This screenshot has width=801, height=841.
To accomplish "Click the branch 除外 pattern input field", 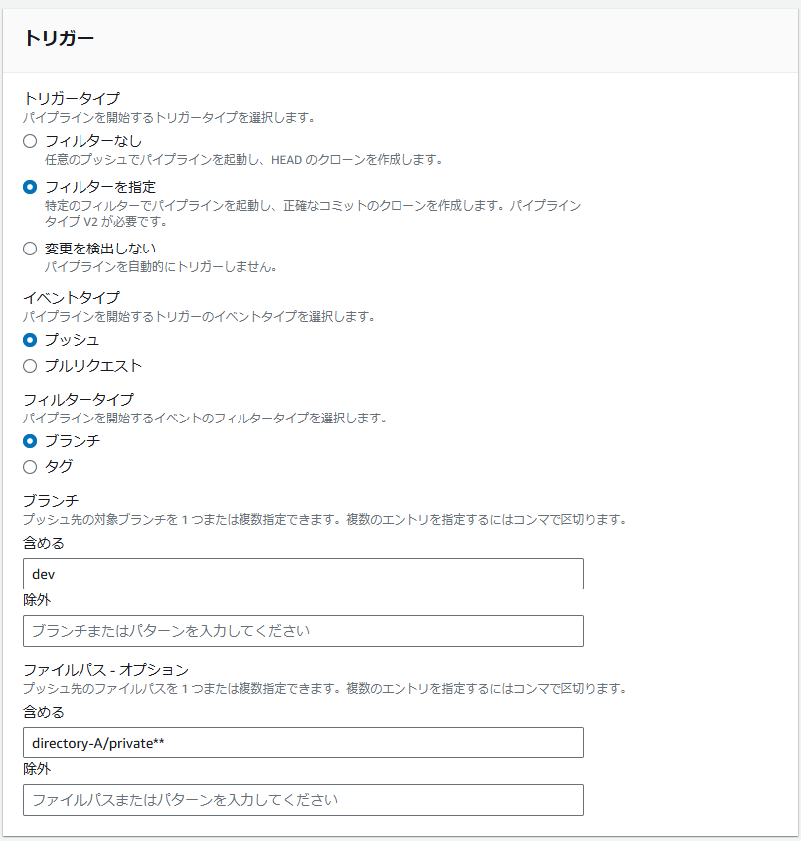I will [x=303, y=631].
